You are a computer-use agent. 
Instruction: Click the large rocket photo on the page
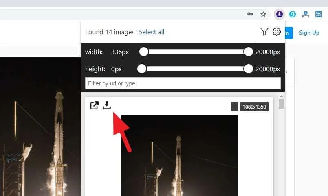(x=40, y=127)
